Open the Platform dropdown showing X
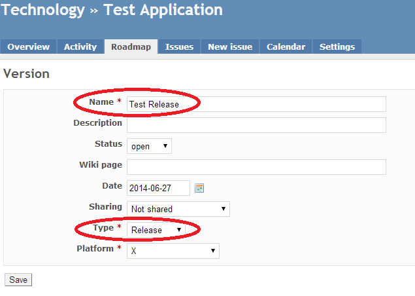Image resolution: width=415 pixels, height=296 pixels. click(x=173, y=251)
